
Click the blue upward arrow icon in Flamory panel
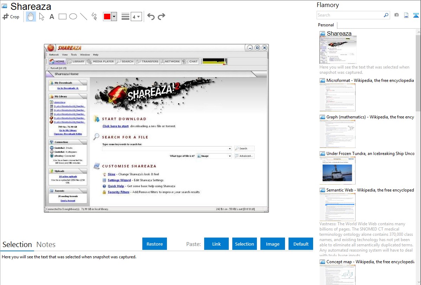pos(416,15)
